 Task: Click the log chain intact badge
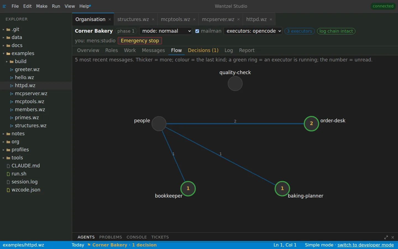[x=336, y=31]
